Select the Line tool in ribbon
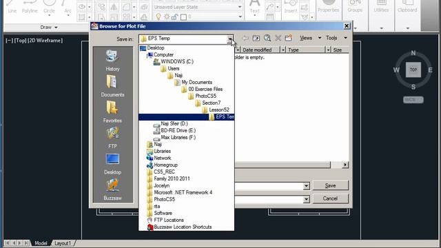Screen dimensions: 441x248 pyautogui.click(x=12, y=8)
